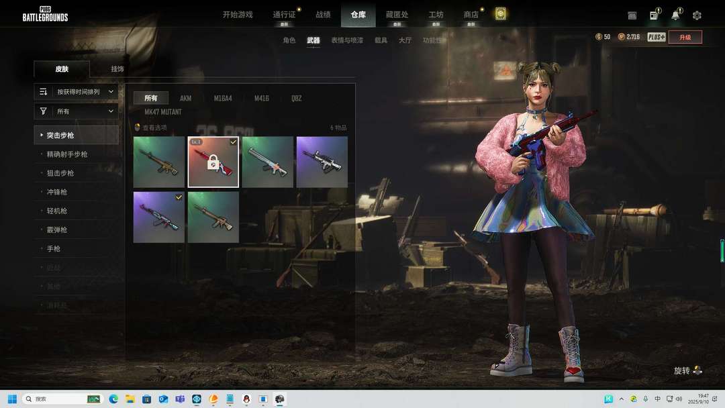Click the 旋转 rotate character mouse icon

[697, 370]
